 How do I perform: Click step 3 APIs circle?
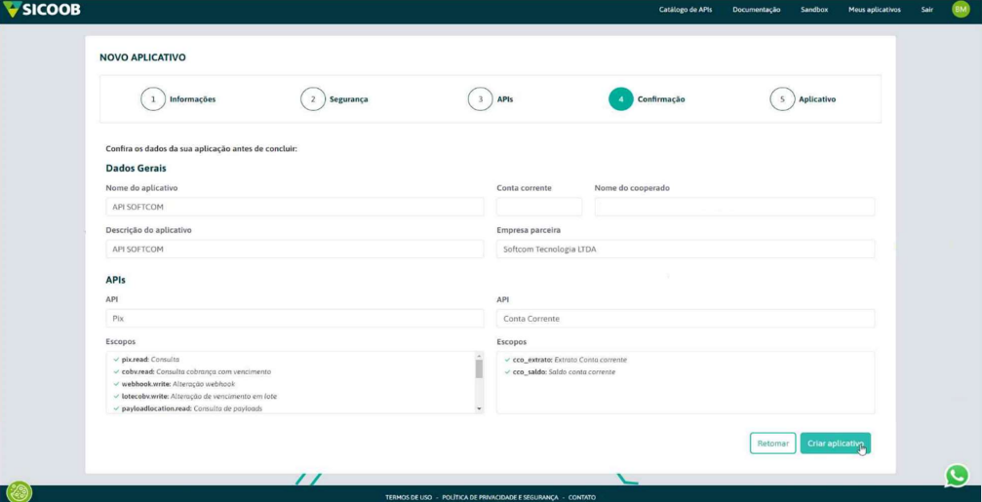(480, 99)
